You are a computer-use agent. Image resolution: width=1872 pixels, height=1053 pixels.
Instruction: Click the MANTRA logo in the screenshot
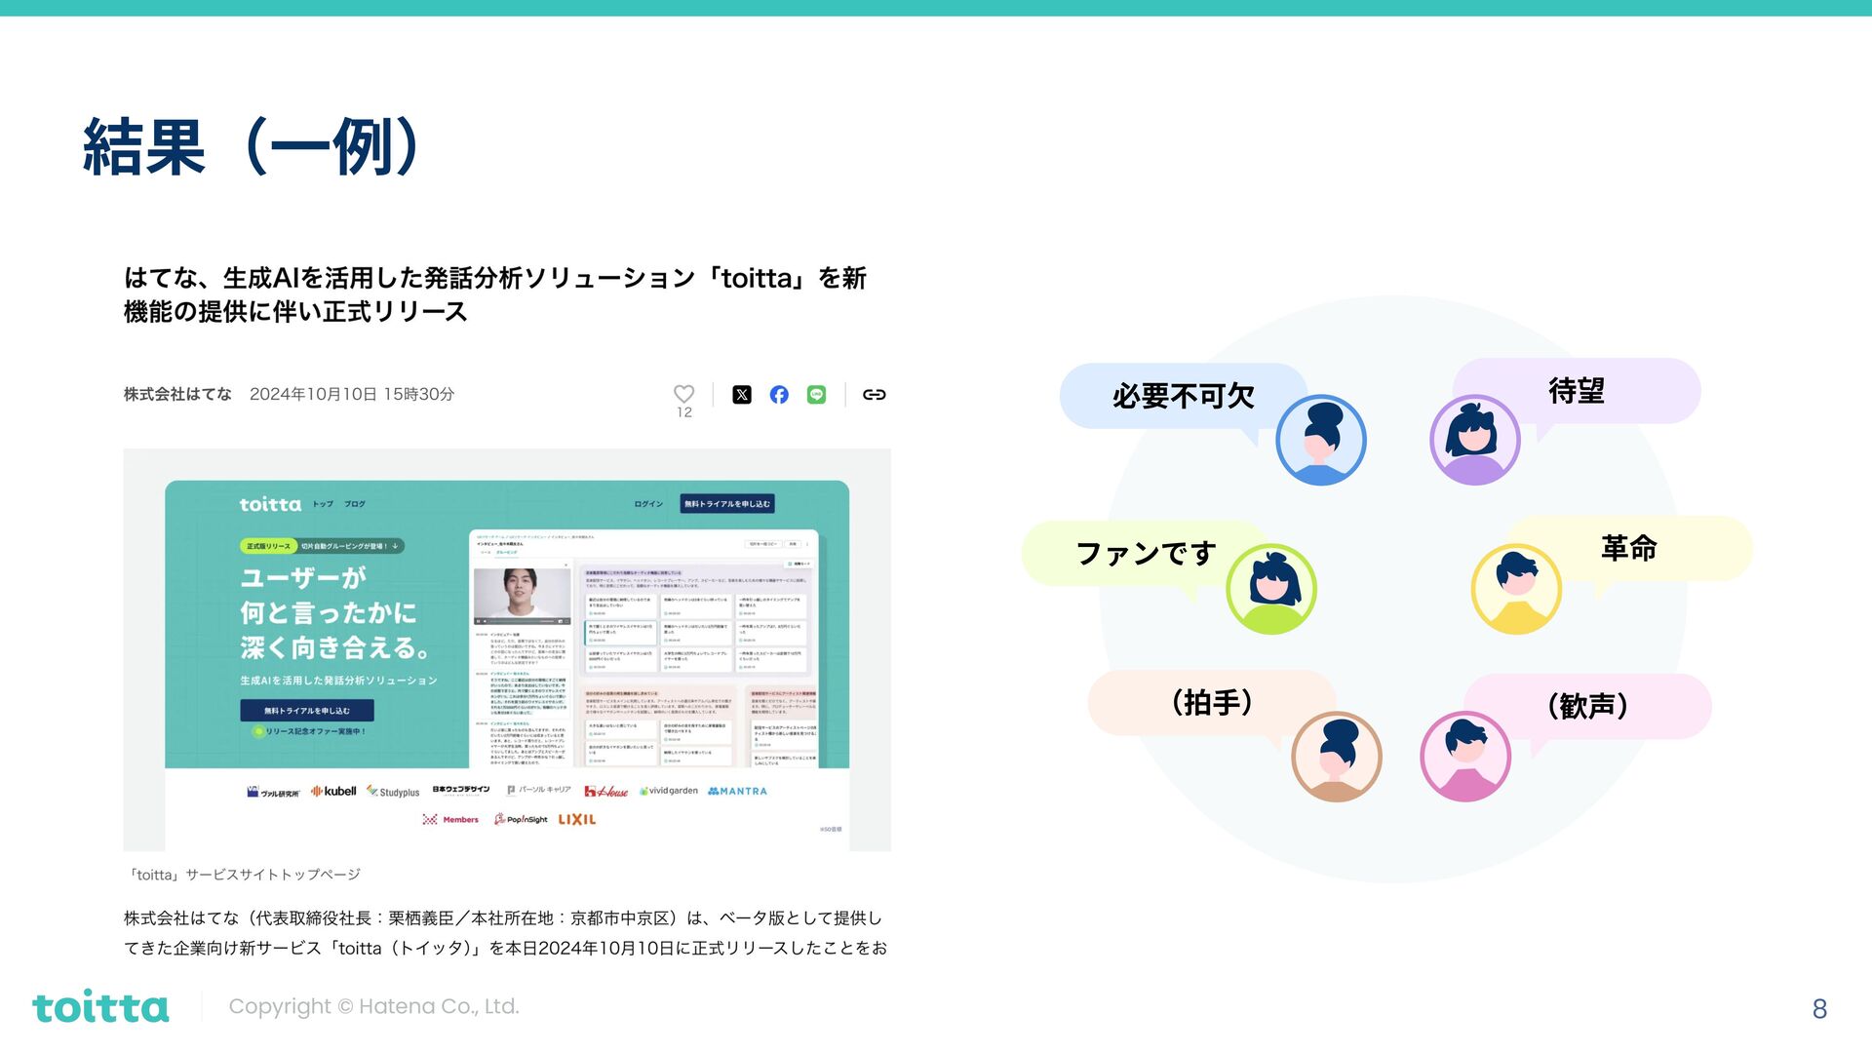click(737, 791)
